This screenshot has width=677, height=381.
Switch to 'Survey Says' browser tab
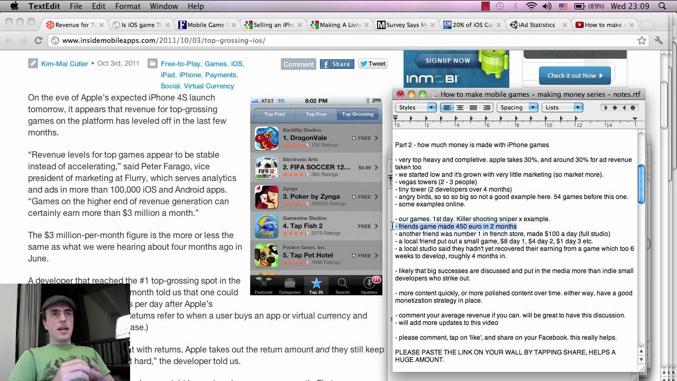click(x=406, y=25)
